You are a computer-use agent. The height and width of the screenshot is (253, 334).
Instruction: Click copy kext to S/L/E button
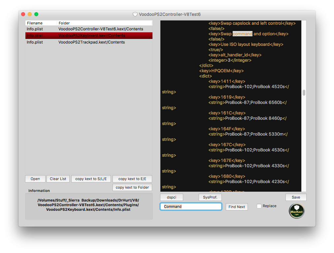click(91, 179)
